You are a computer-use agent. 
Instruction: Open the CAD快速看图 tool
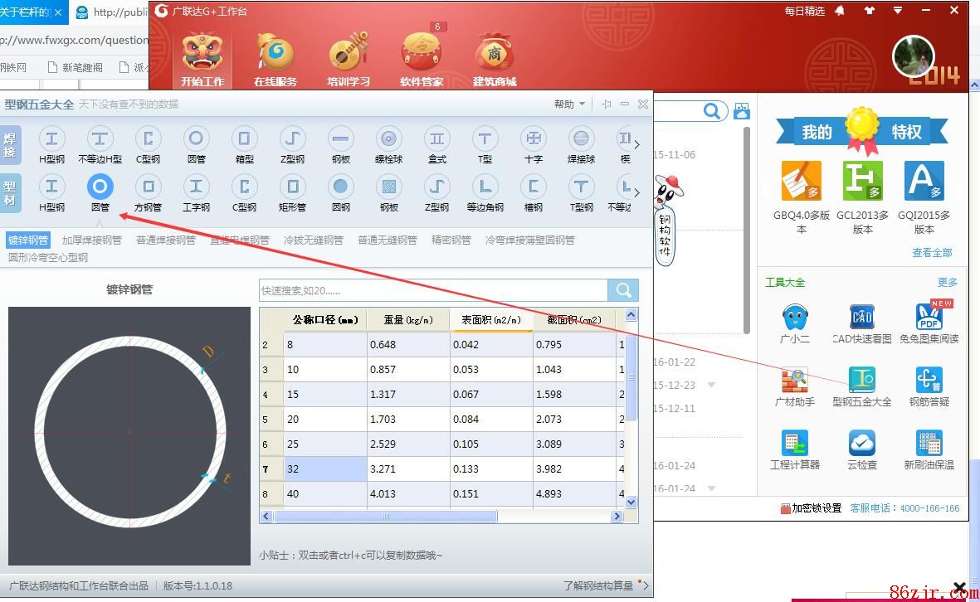[861, 324]
